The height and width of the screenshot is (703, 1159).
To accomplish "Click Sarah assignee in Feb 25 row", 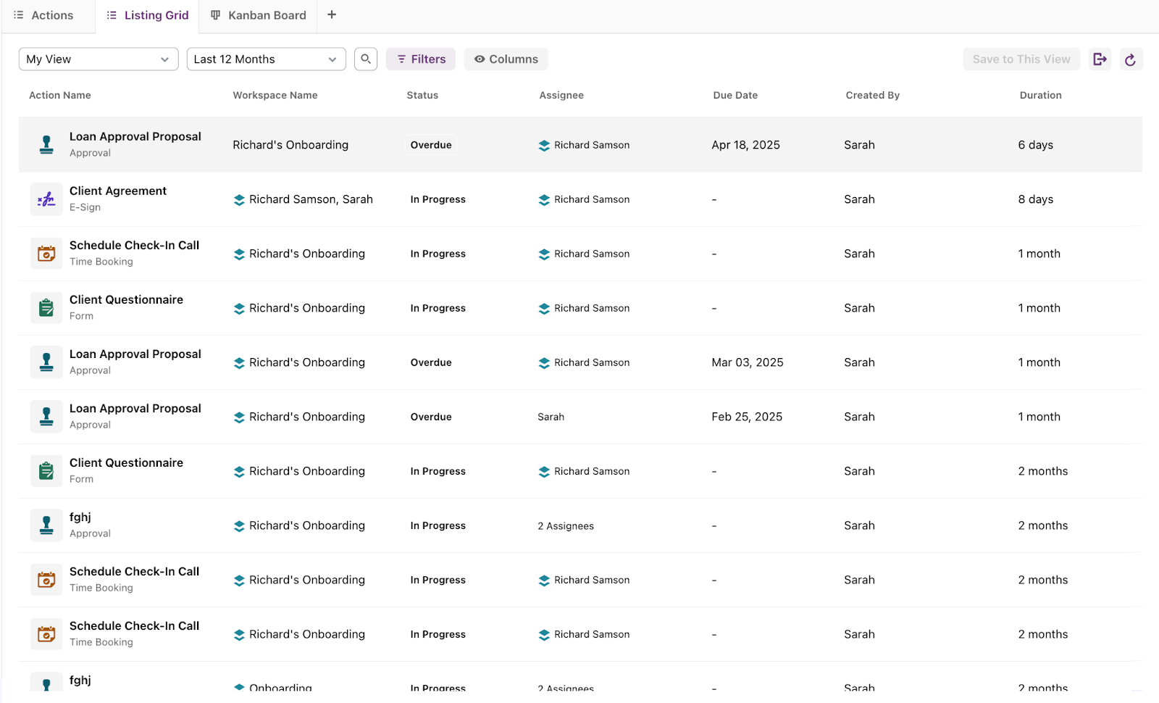I will point(551,417).
